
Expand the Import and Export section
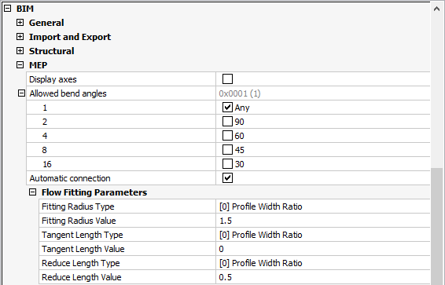[20, 37]
